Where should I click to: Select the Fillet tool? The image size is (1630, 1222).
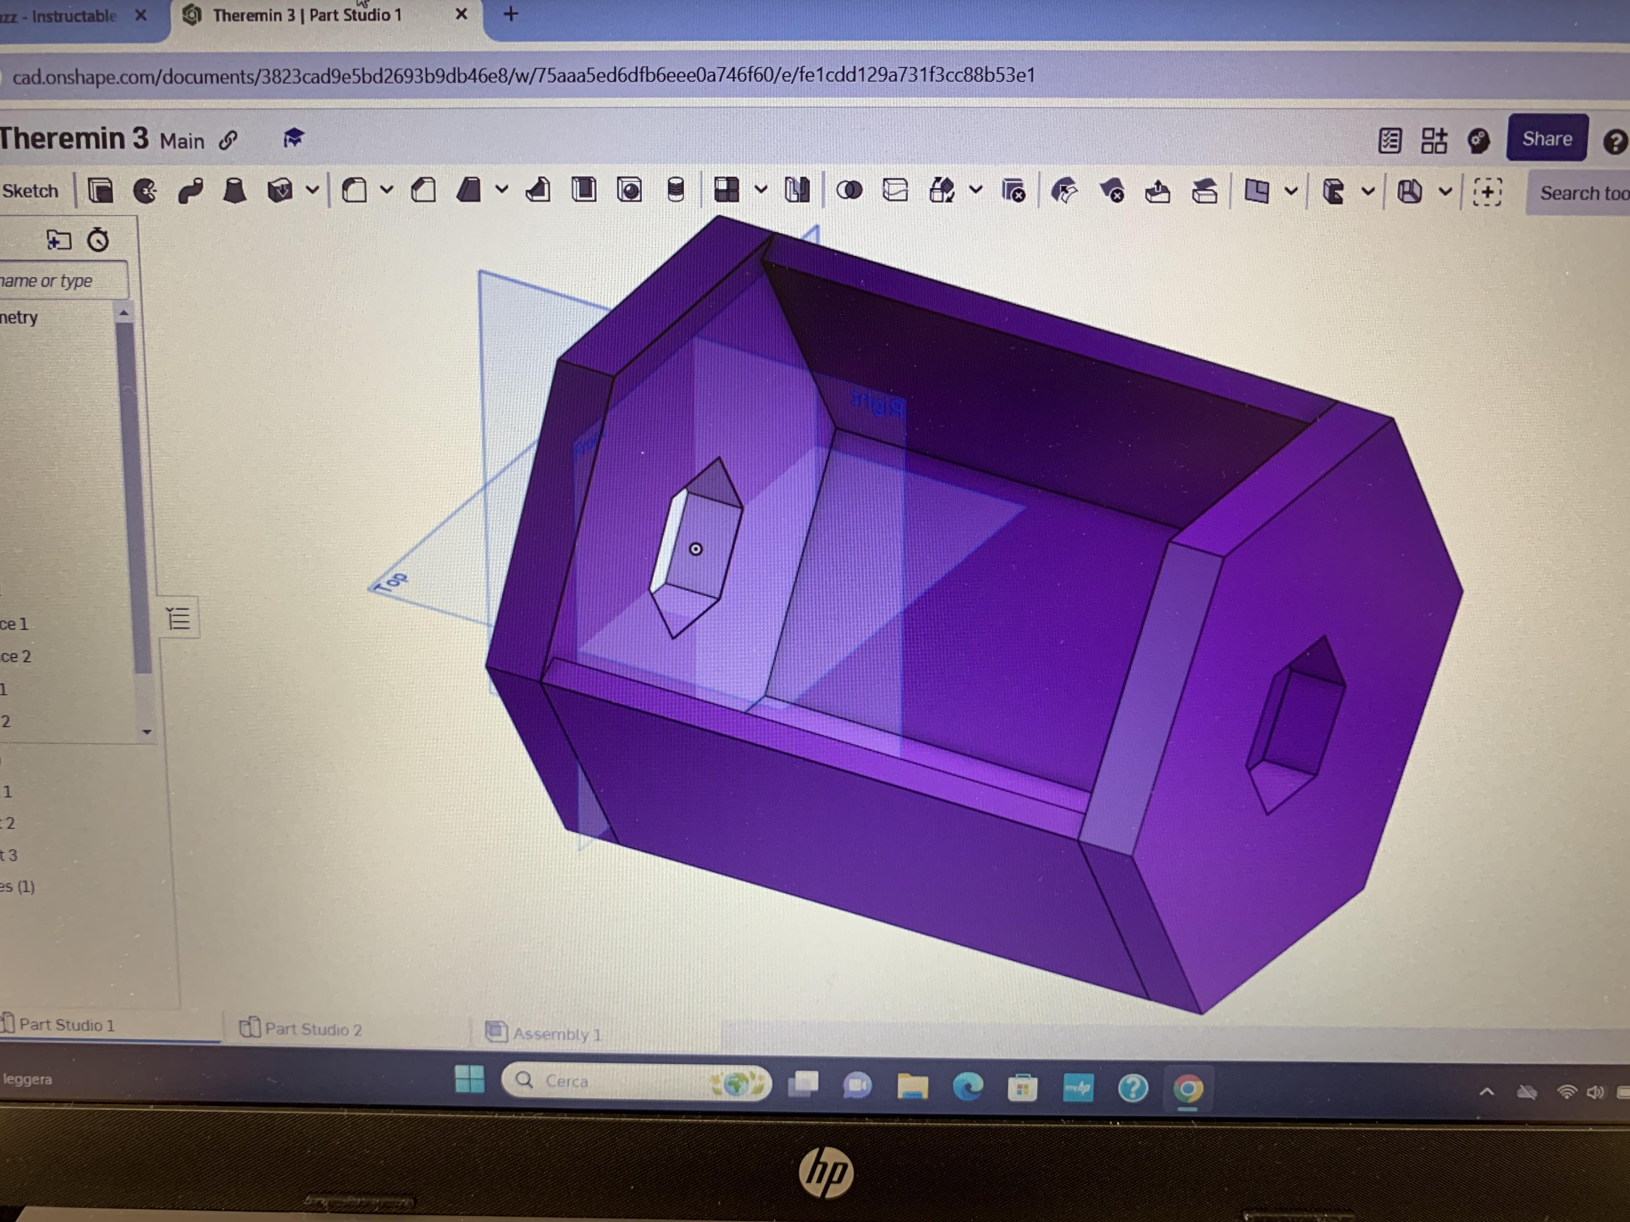coord(355,191)
